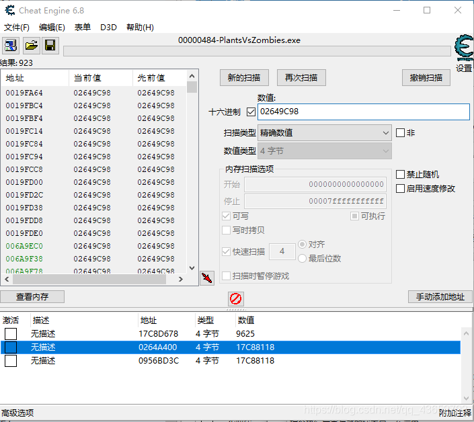Open the D3D menu
474x422 pixels.
tap(108, 28)
